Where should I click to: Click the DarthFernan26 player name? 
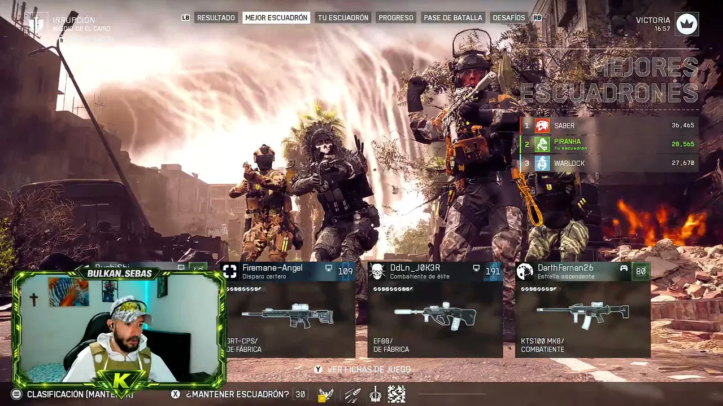coord(565,268)
